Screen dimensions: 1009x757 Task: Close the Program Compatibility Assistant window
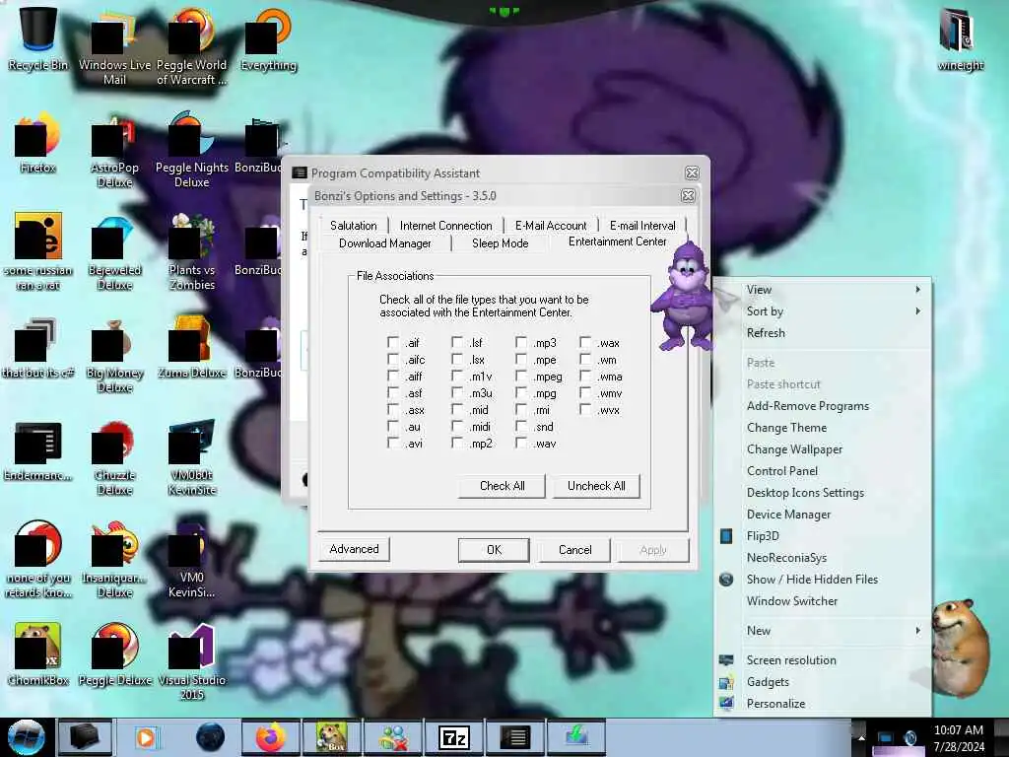pos(692,172)
